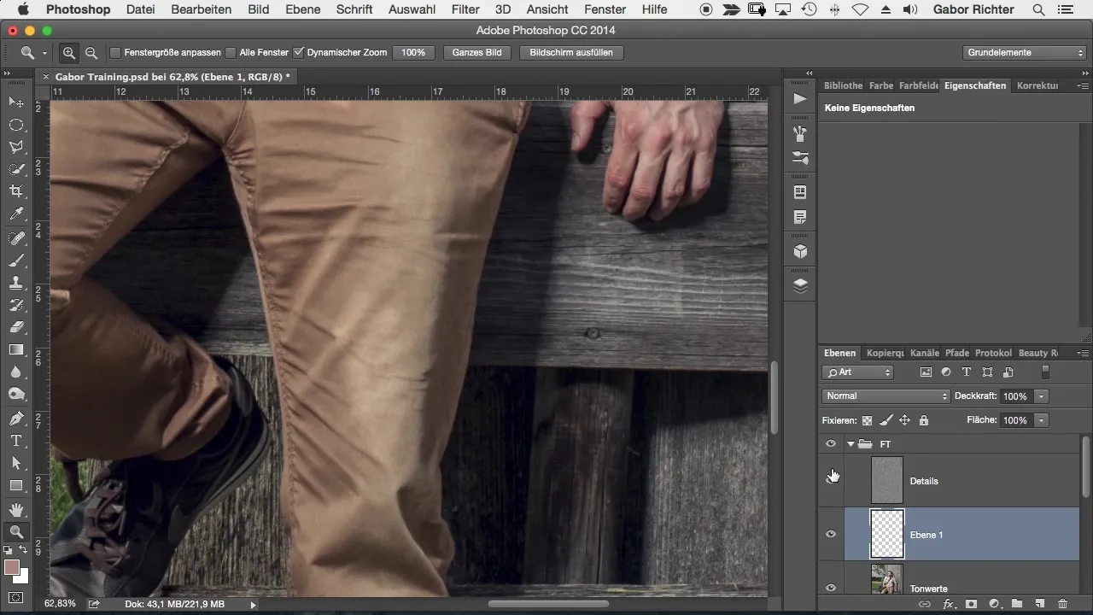Hide the FT group

(831, 444)
